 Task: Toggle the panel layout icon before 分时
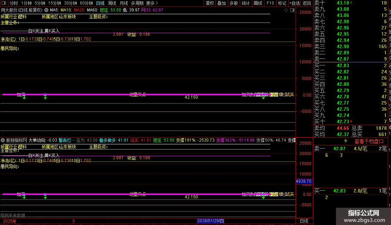4,3
